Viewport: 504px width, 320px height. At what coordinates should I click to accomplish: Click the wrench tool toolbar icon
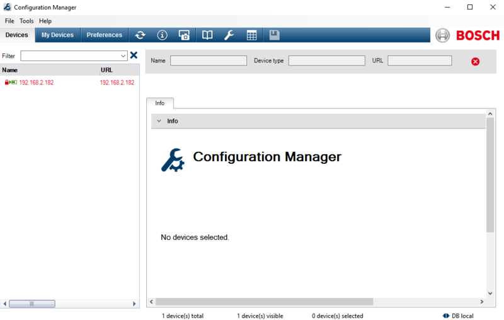pos(229,35)
